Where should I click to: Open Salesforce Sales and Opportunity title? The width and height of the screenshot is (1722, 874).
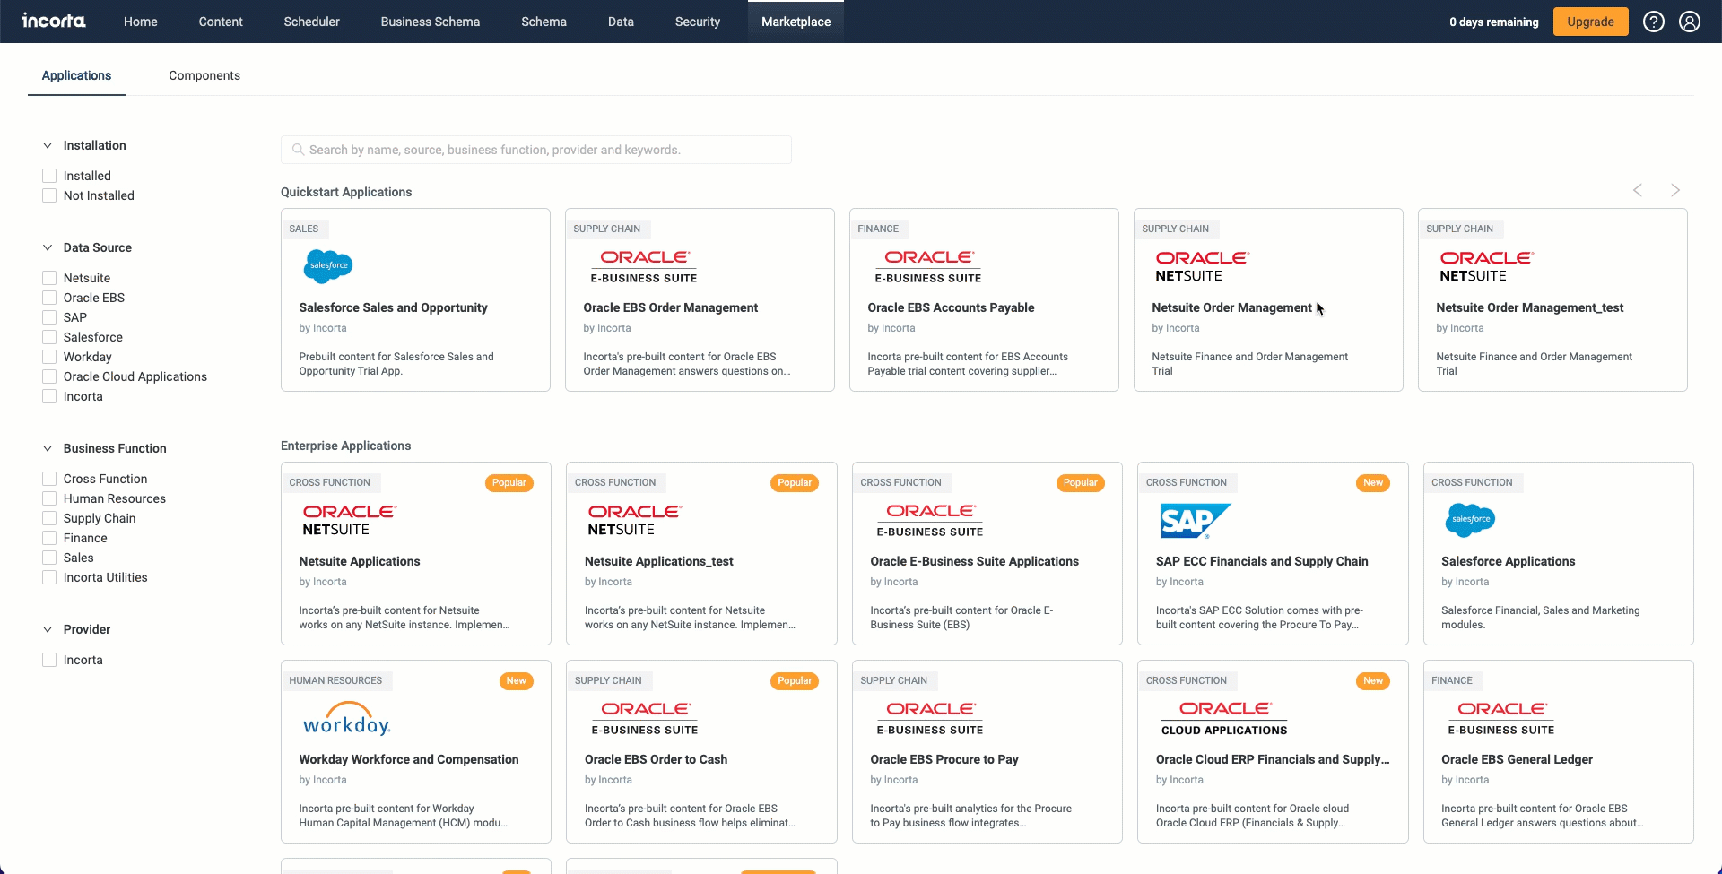tap(393, 307)
